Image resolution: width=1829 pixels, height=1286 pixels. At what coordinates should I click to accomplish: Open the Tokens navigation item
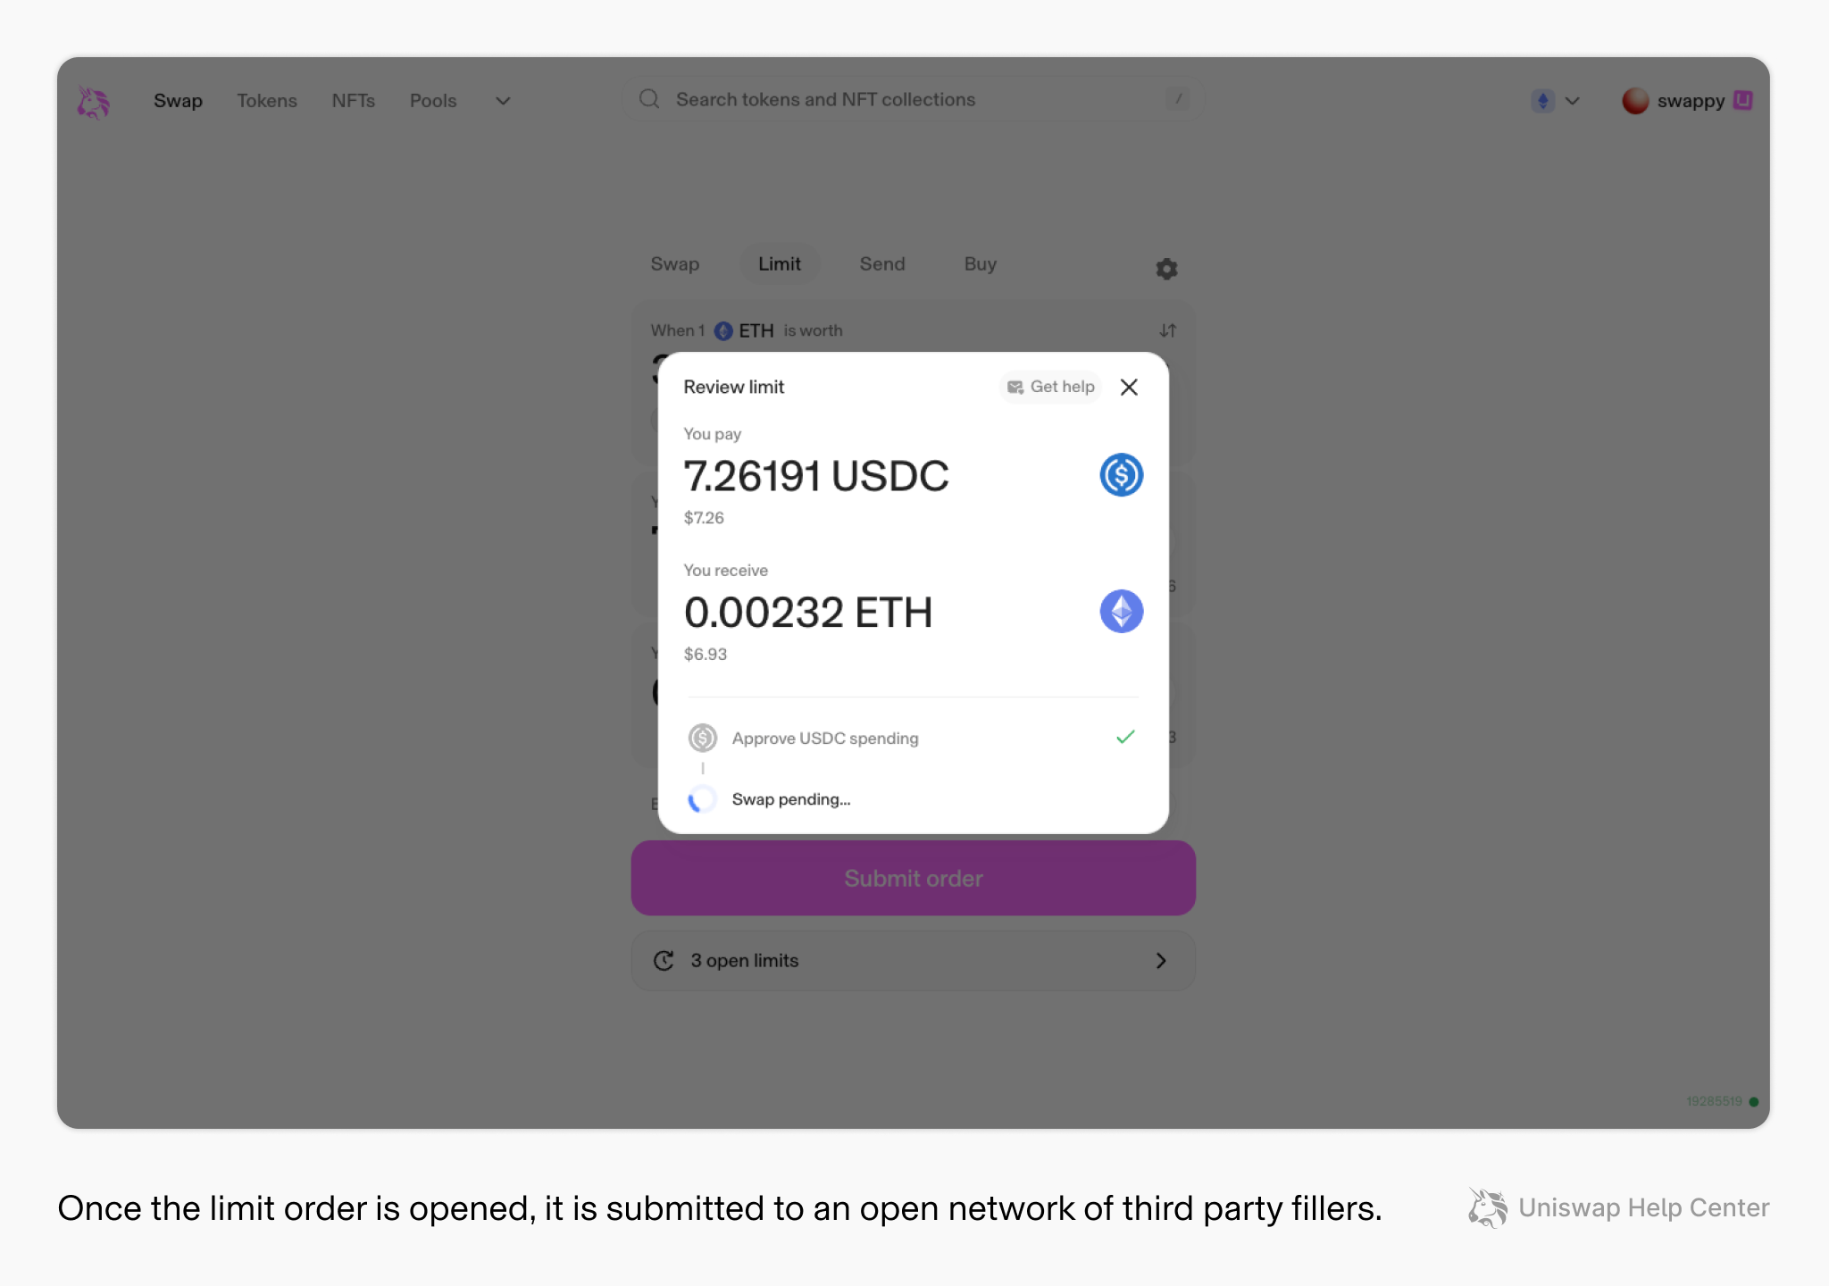tap(266, 101)
